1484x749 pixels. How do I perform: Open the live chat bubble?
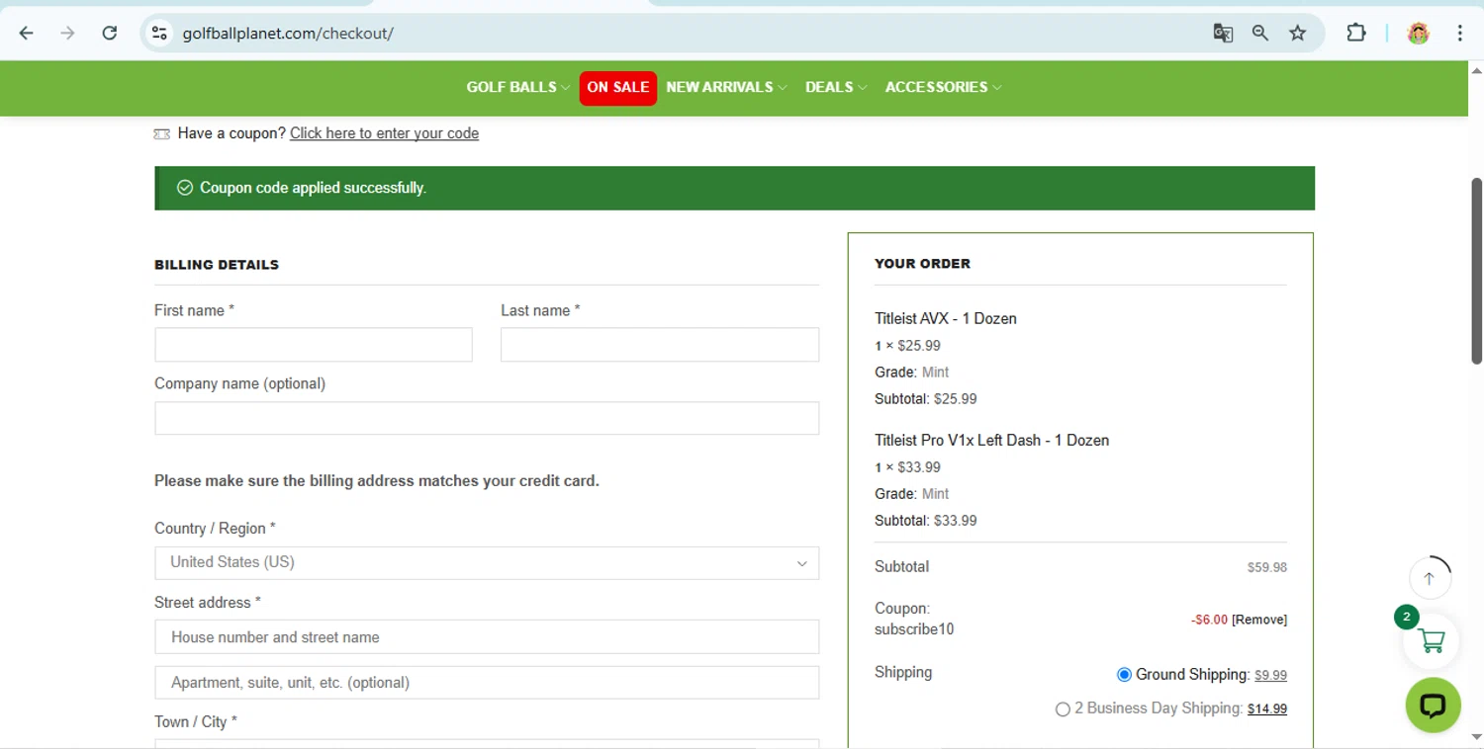[1433, 705]
